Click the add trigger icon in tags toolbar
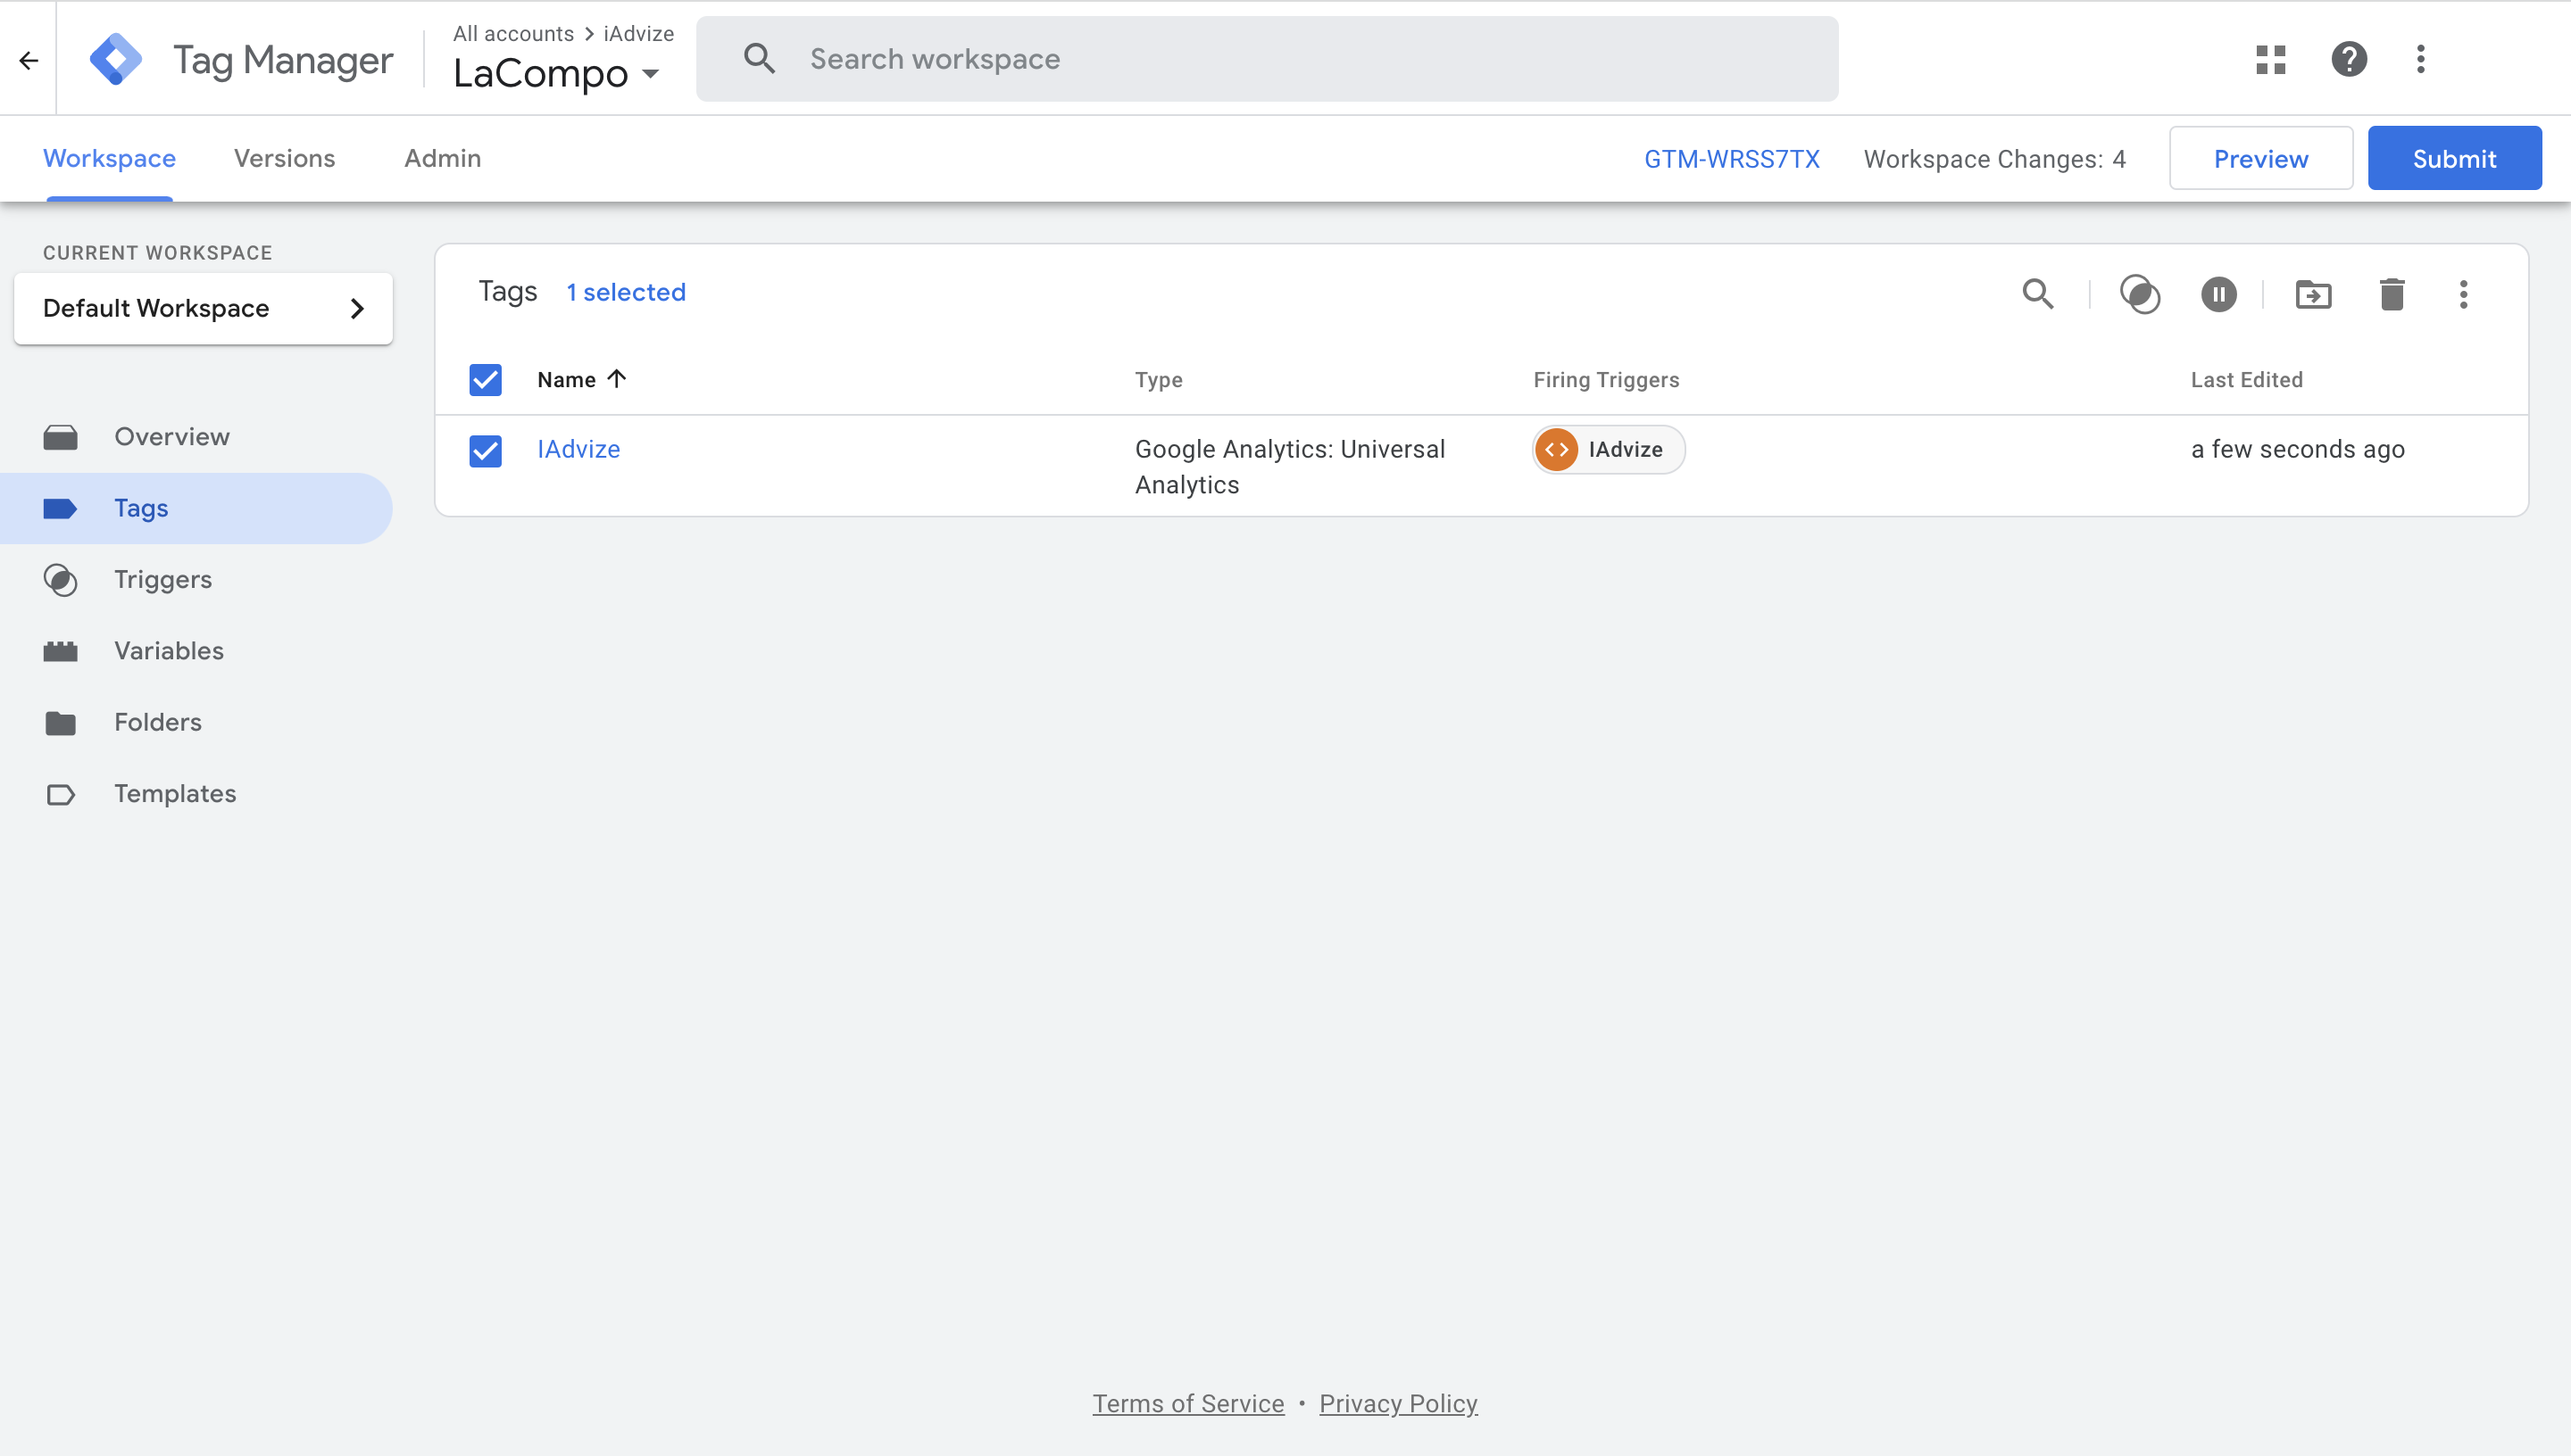This screenshot has height=1456, width=2571. click(2140, 294)
